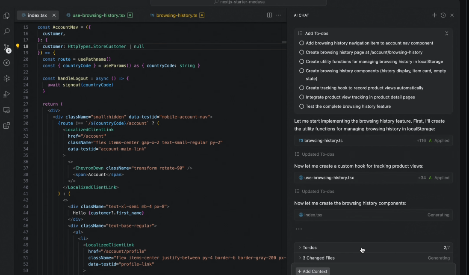Screen dimensions: 469x275
Task: Toggle to-do 'Test the complete browsing history feature'
Action: coord(301,106)
